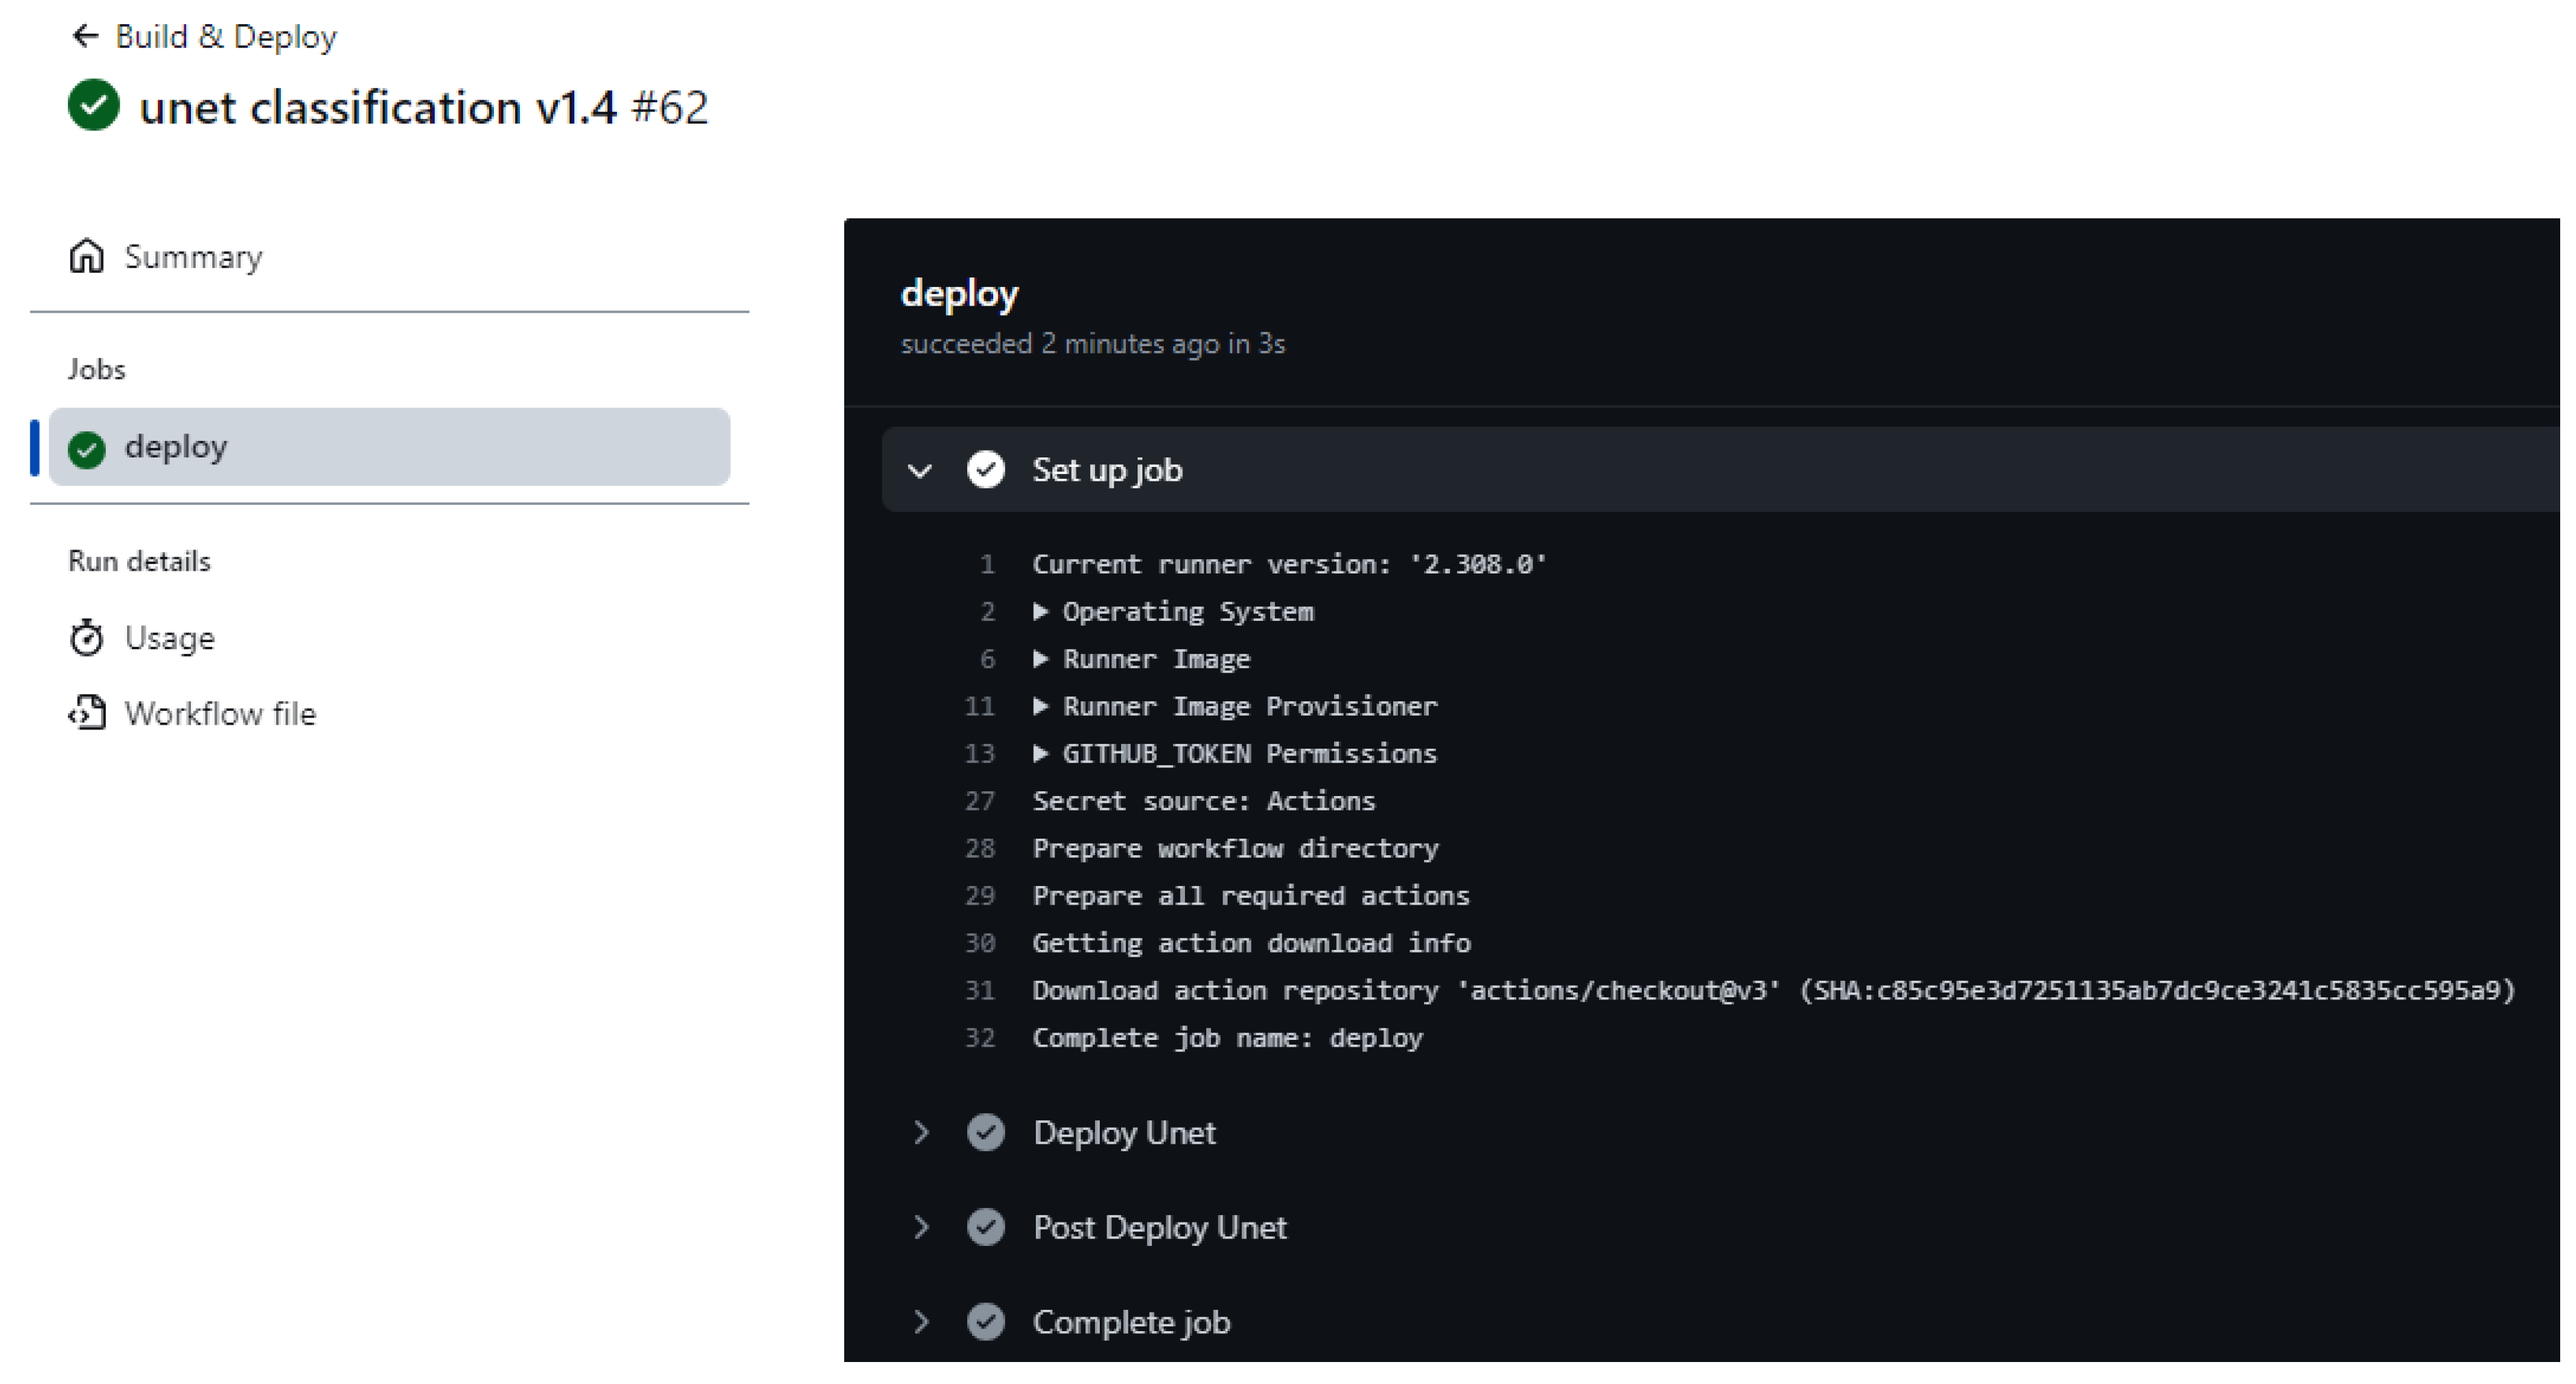Click the deploy job success icon
Viewport: 2576px width, 1384px height.
87,445
